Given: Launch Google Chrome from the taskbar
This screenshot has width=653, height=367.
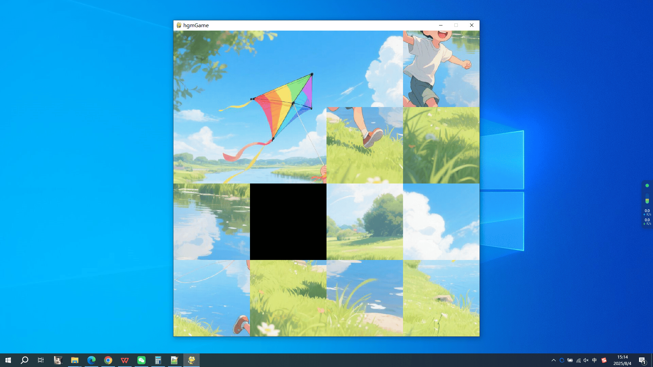Looking at the screenshot, I should coord(108,360).
